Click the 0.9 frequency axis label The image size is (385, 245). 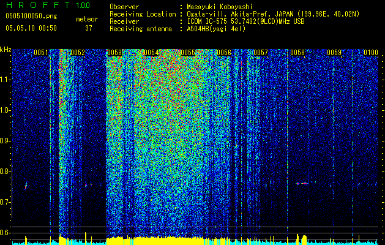(x=6, y=141)
